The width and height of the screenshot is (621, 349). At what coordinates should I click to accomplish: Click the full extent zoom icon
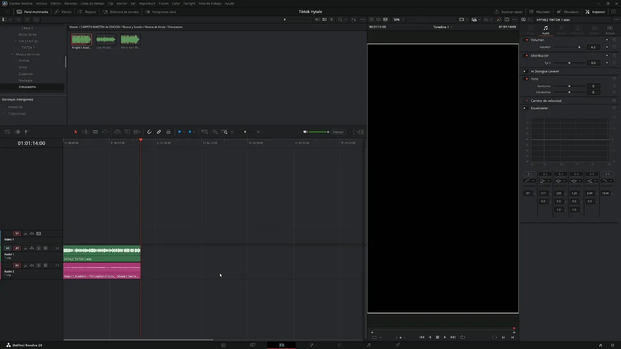click(205, 132)
